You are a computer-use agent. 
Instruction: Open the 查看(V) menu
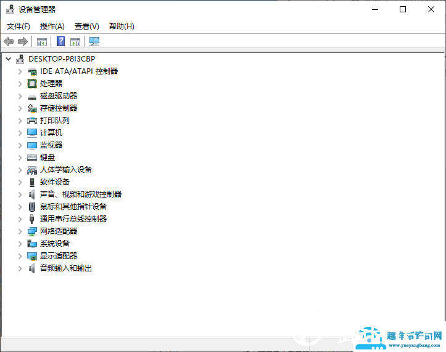[x=87, y=26]
